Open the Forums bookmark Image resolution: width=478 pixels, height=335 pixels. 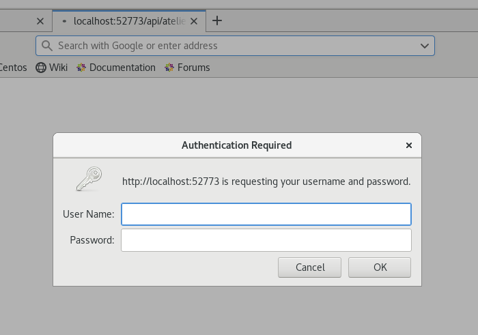click(187, 68)
